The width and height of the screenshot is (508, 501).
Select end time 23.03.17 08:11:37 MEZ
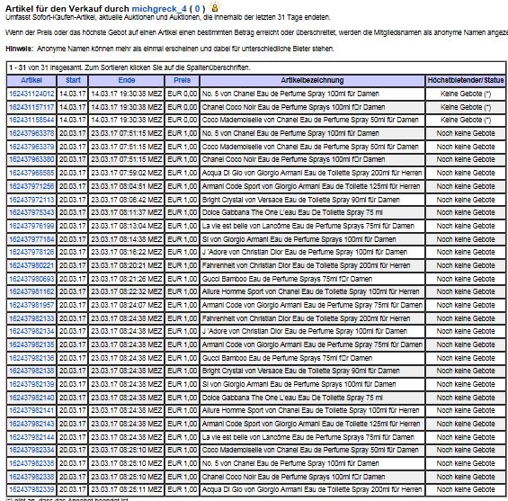(127, 212)
